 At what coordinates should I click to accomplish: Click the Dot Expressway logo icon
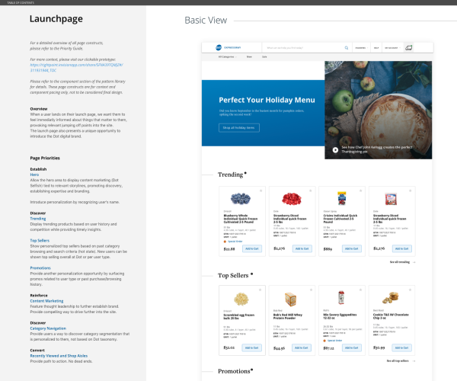tap(218, 47)
